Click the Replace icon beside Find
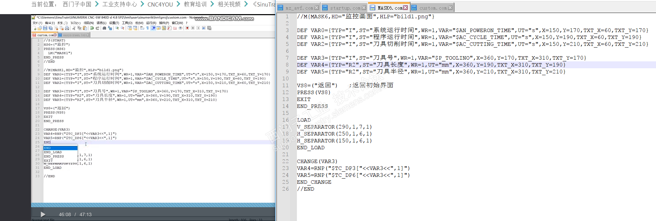 (110, 28)
